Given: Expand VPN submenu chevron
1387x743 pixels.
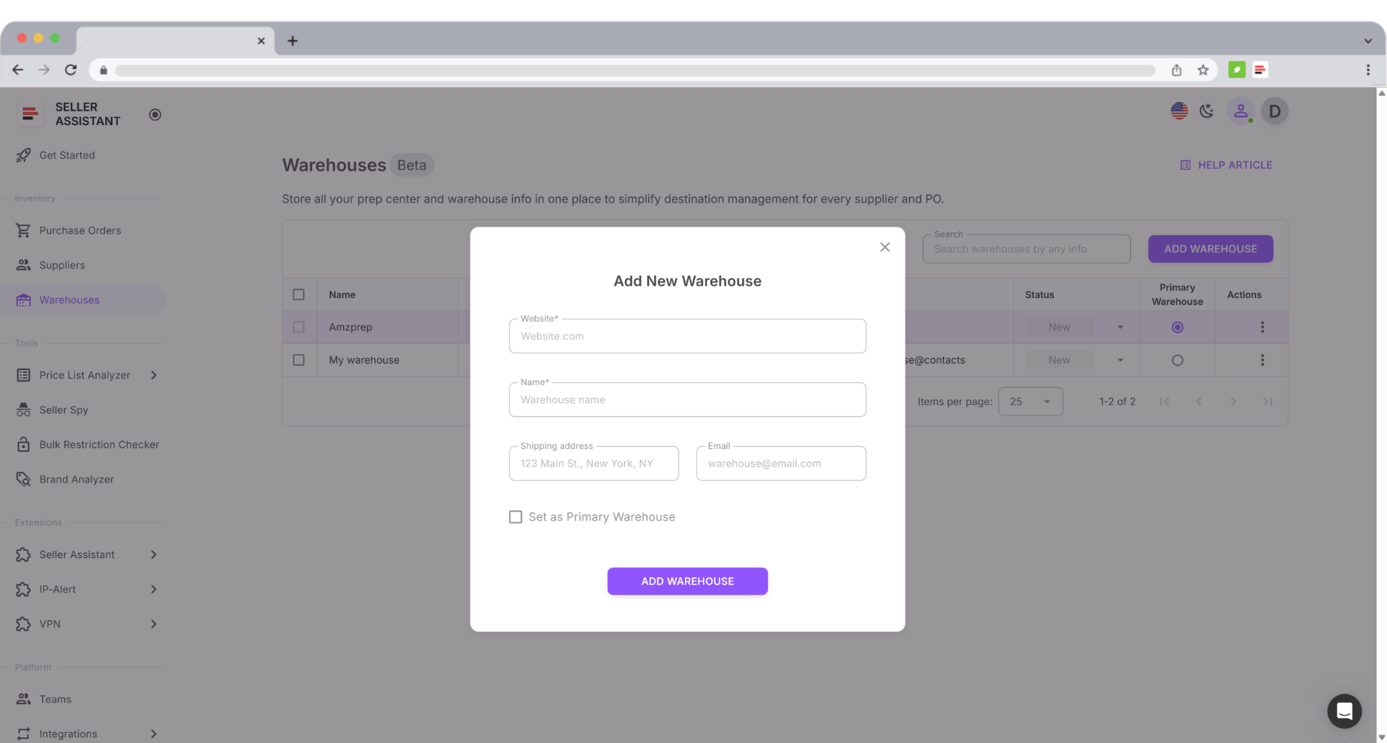Looking at the screenshot, I should [x=154, y=624].
